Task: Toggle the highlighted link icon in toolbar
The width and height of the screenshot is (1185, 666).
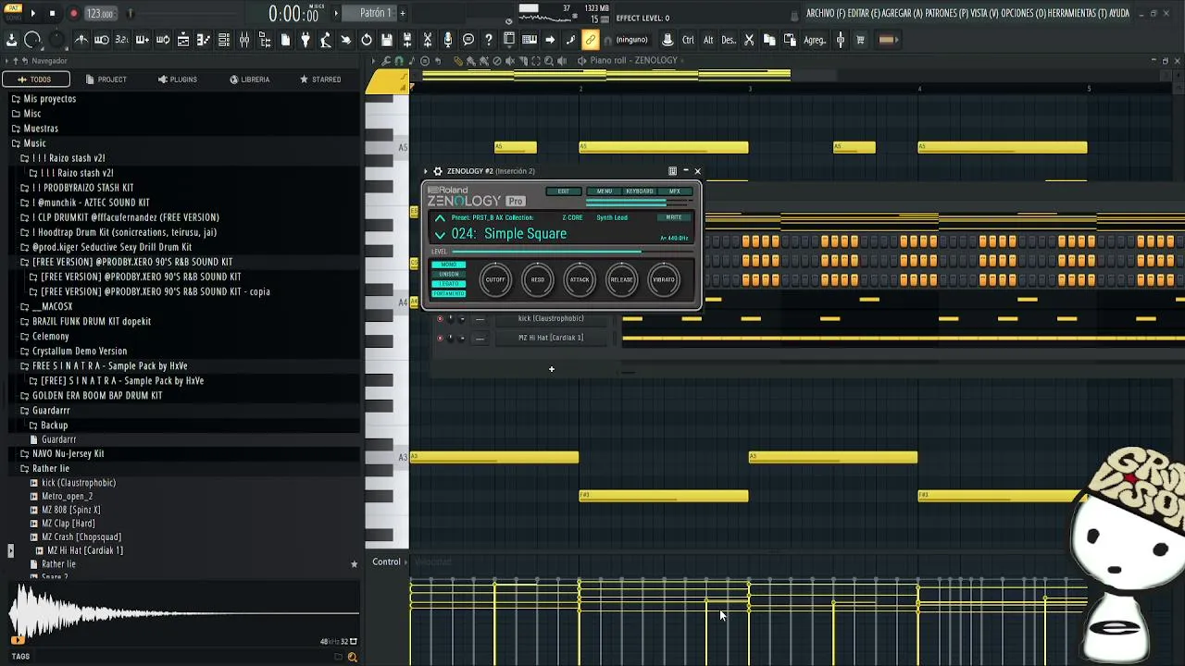Action: point(591,40)
